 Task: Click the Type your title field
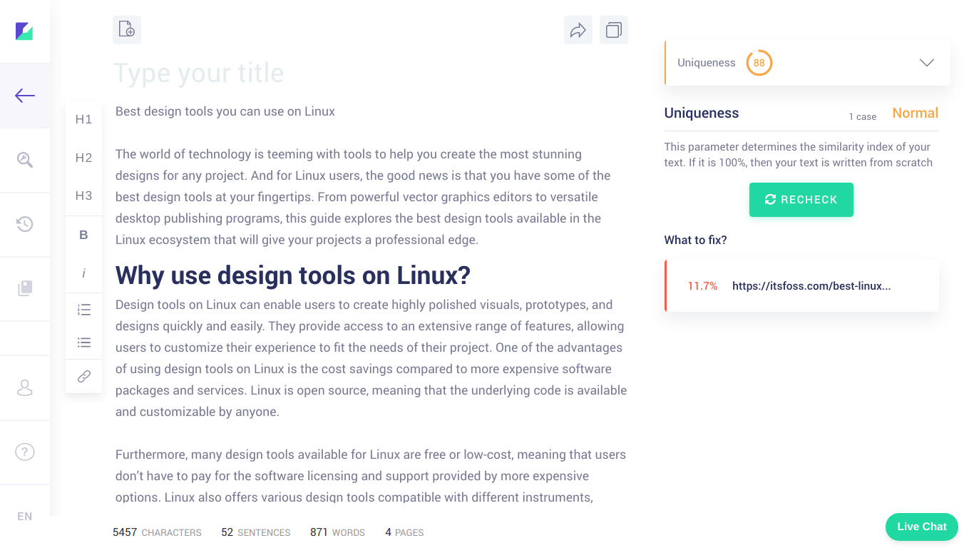tap(370, 73)
